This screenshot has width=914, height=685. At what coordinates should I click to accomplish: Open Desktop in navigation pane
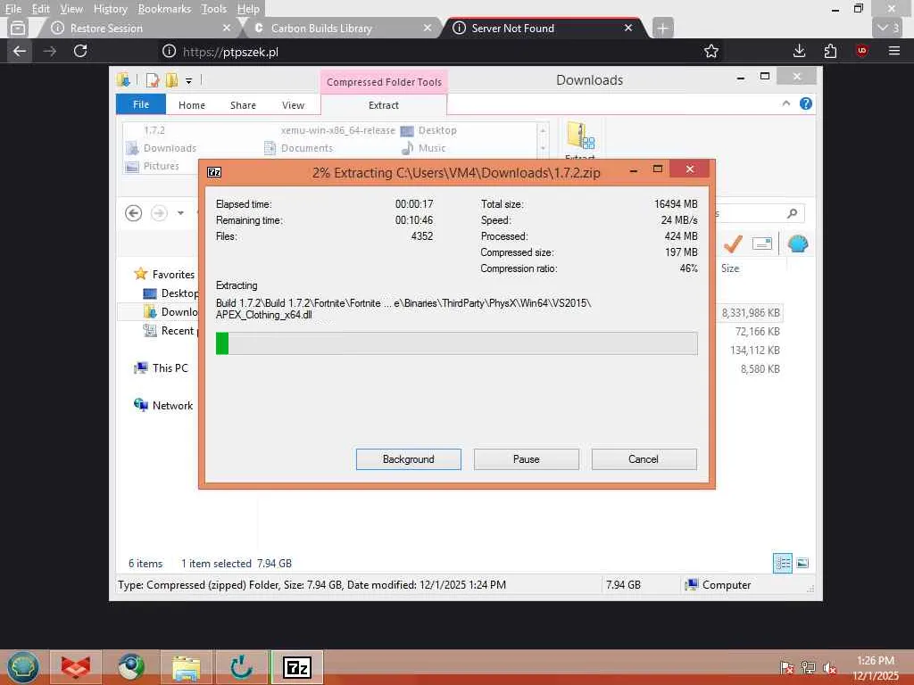tap(170, 293)
